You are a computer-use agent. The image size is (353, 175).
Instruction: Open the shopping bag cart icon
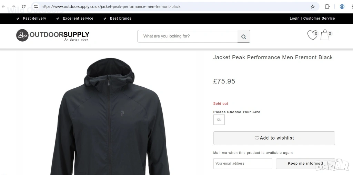click(x=325, y=35)
